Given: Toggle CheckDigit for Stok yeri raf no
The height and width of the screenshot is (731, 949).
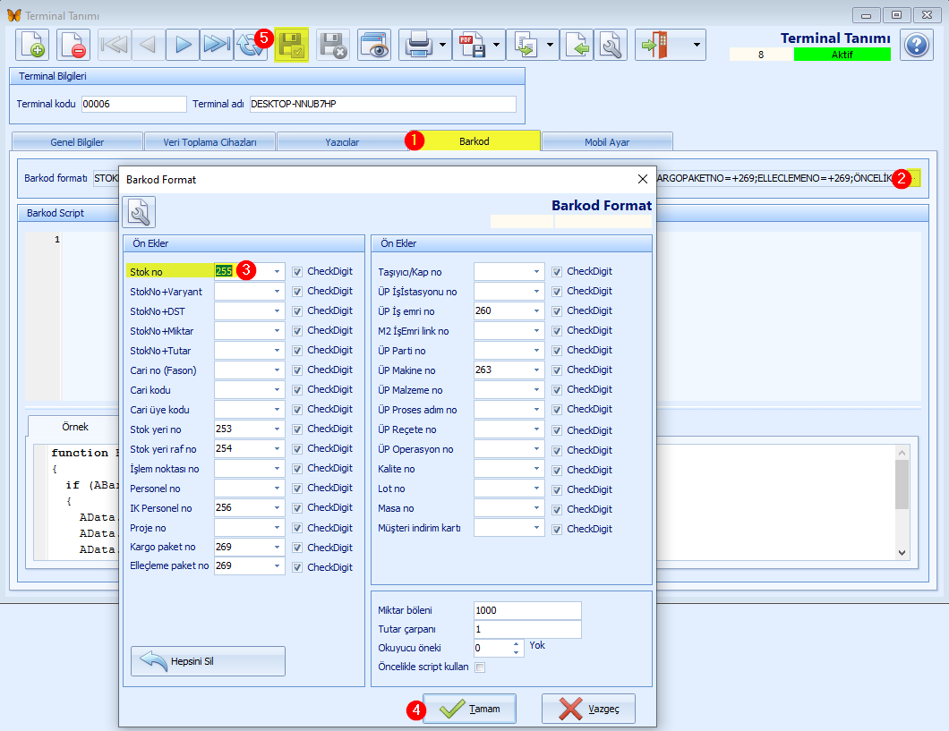Looking at the screenshot, I should [297, 449].
